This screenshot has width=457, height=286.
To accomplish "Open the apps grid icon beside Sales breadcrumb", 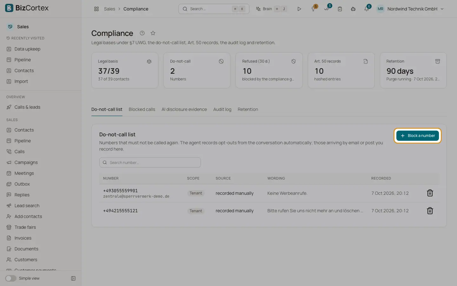I will (96, 9).
